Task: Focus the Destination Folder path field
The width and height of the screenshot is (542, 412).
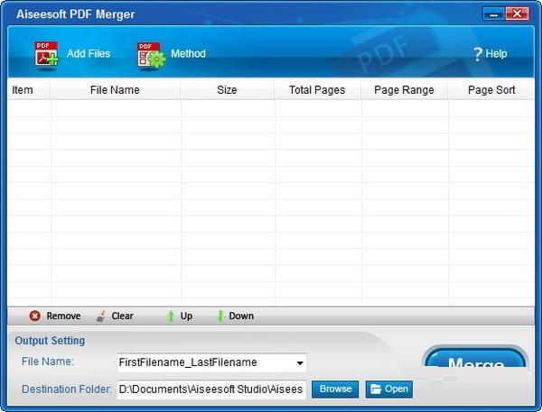Action: tap(211, 389)
